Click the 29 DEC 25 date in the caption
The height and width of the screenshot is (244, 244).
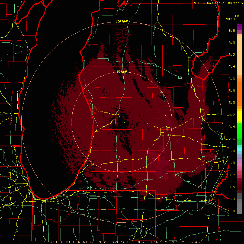175,242
